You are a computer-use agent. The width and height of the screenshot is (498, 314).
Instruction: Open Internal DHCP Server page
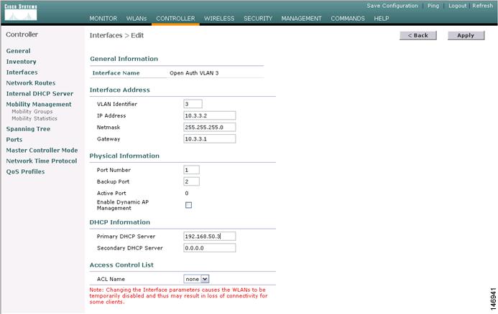pos(40,94)
